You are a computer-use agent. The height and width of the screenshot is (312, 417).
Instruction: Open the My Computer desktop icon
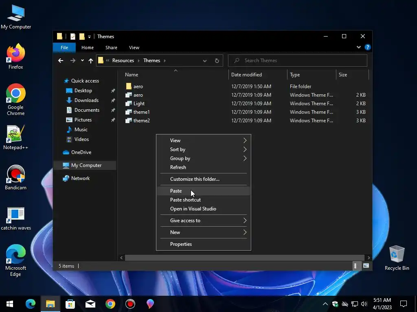16,17
